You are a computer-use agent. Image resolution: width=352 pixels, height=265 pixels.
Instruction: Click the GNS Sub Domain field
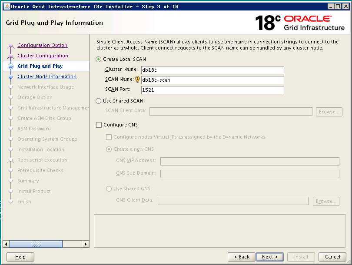tap(249, 174)
